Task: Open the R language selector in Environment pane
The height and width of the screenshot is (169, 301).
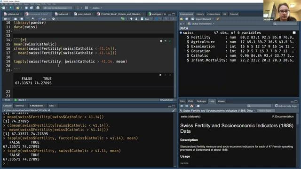Action: point(182,24)
